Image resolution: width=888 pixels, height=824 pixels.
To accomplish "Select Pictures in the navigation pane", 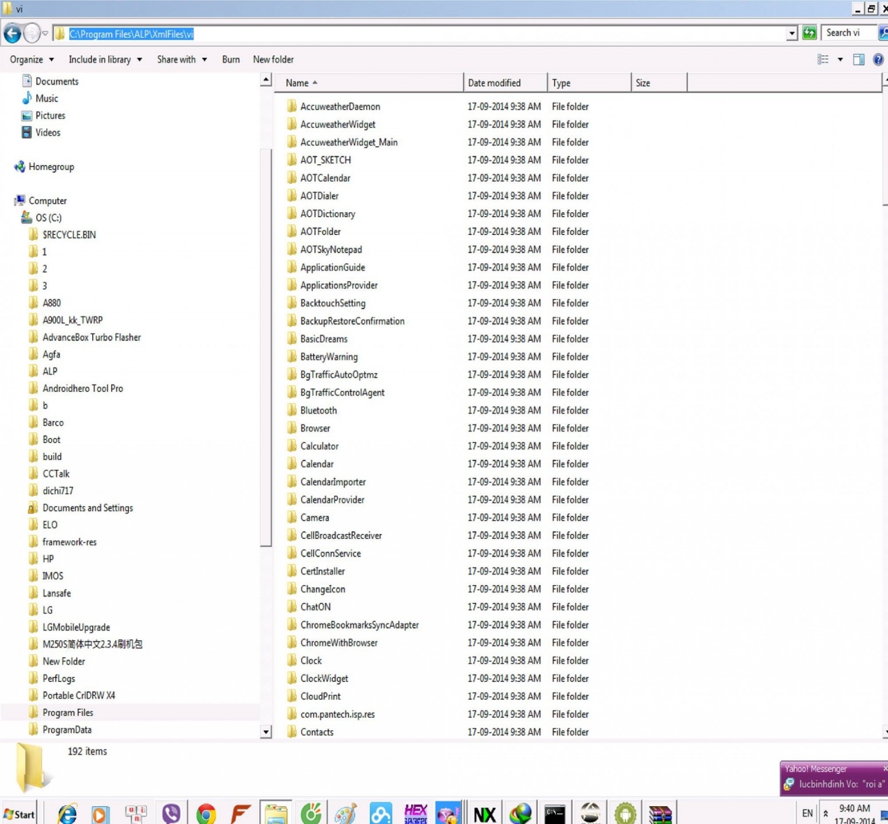I will (43, 115).
